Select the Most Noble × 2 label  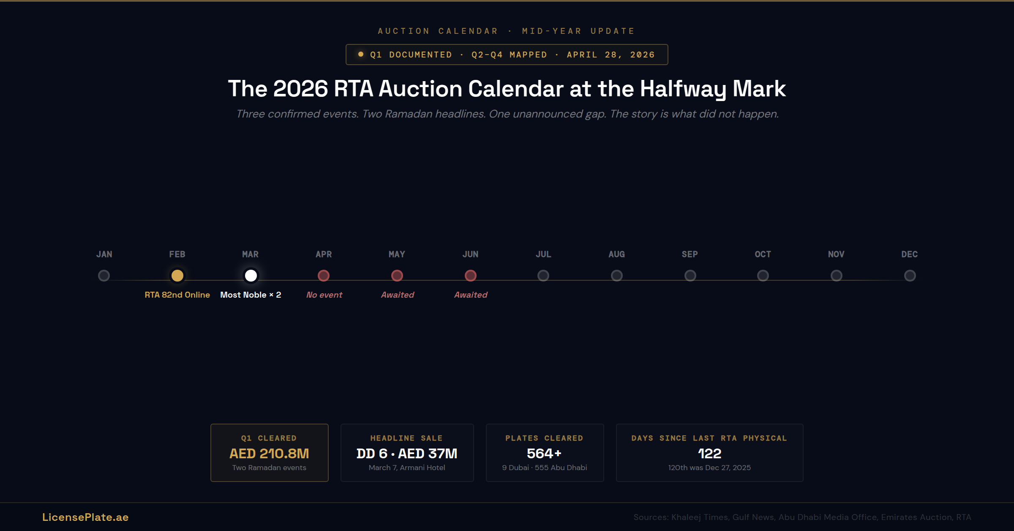tap(251, 295)
